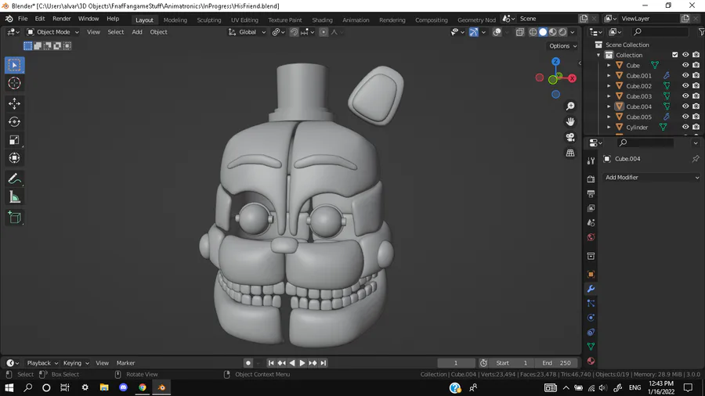The image size is (705, 396).
Task: Open the Object properties tab
Action: 591,275
